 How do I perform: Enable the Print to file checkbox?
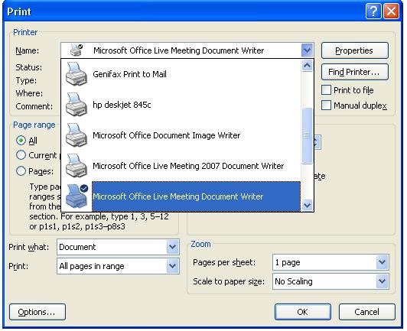coord(326,90)
